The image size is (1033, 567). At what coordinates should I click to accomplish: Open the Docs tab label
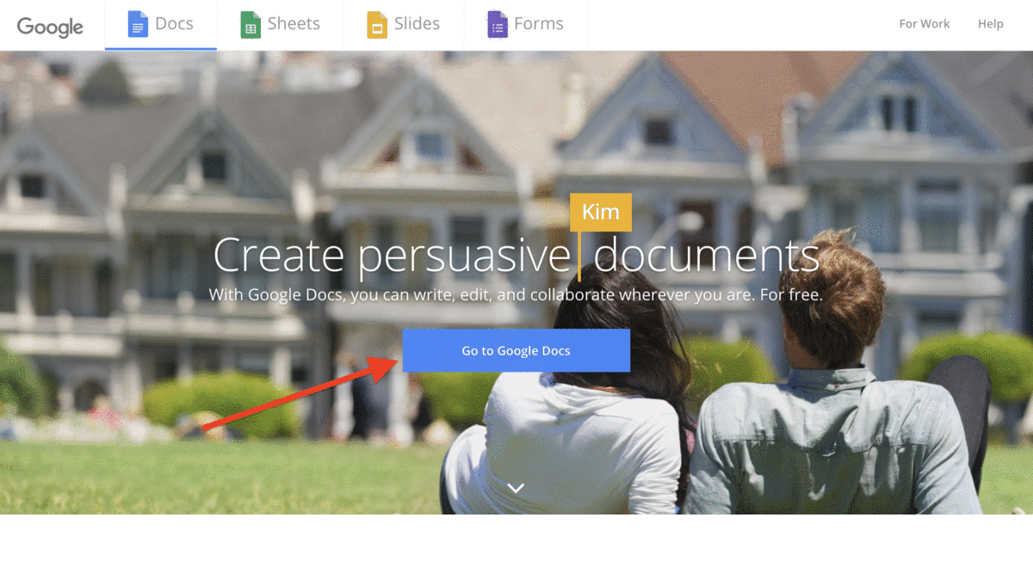(174, 24)
